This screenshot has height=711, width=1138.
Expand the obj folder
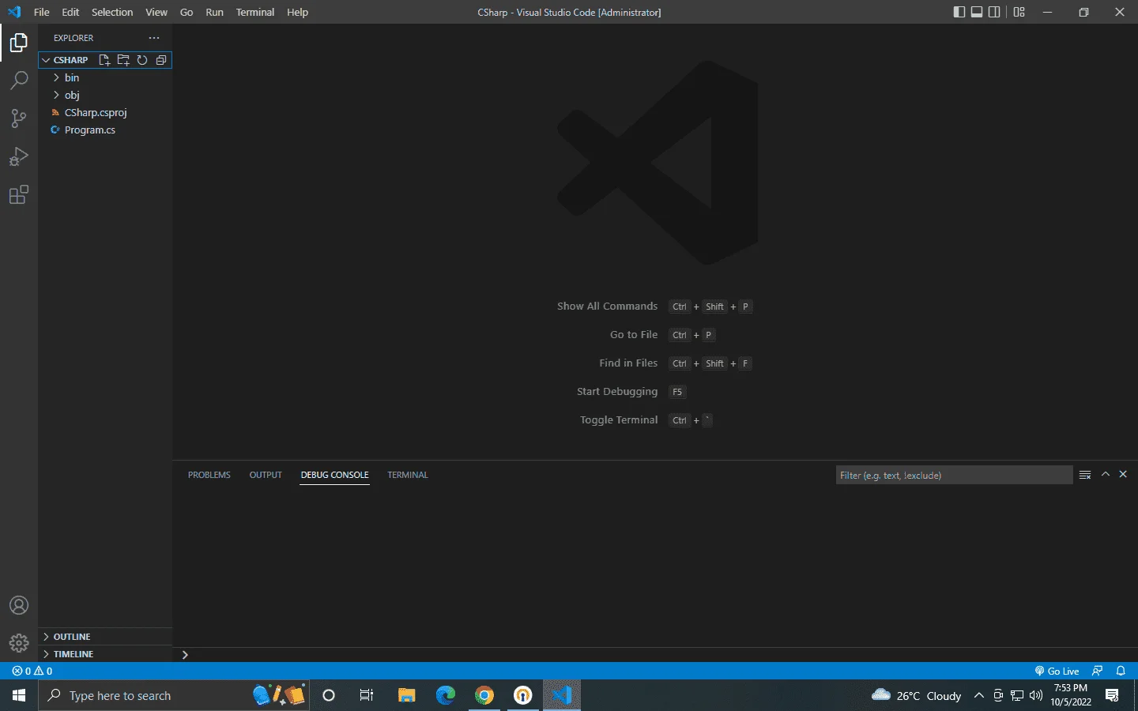click(x=105, y=95)
